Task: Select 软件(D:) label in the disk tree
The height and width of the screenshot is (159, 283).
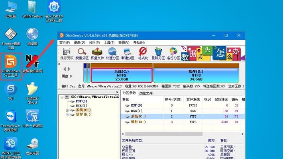Action: pos(83,114)
